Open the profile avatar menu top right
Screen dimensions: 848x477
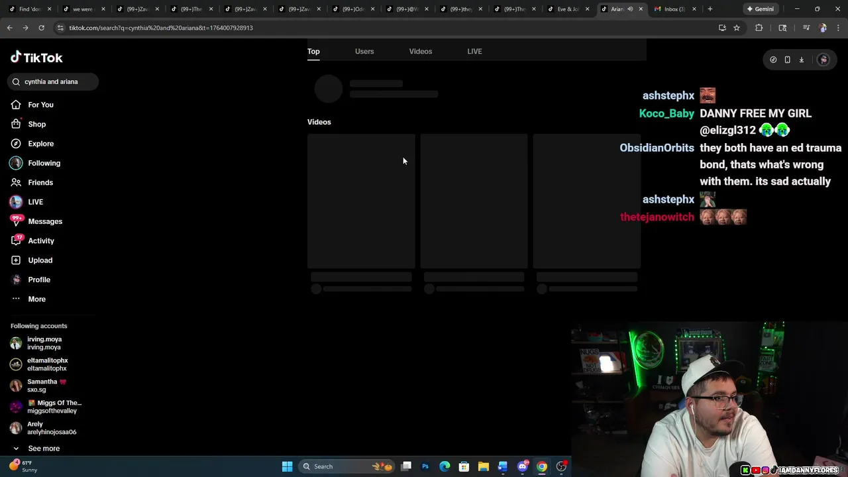click(x=823, y=60)
